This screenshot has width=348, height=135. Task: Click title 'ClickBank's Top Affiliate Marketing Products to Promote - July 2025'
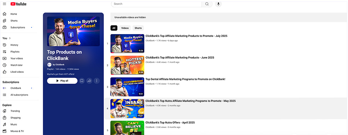[x=187, y=36]
